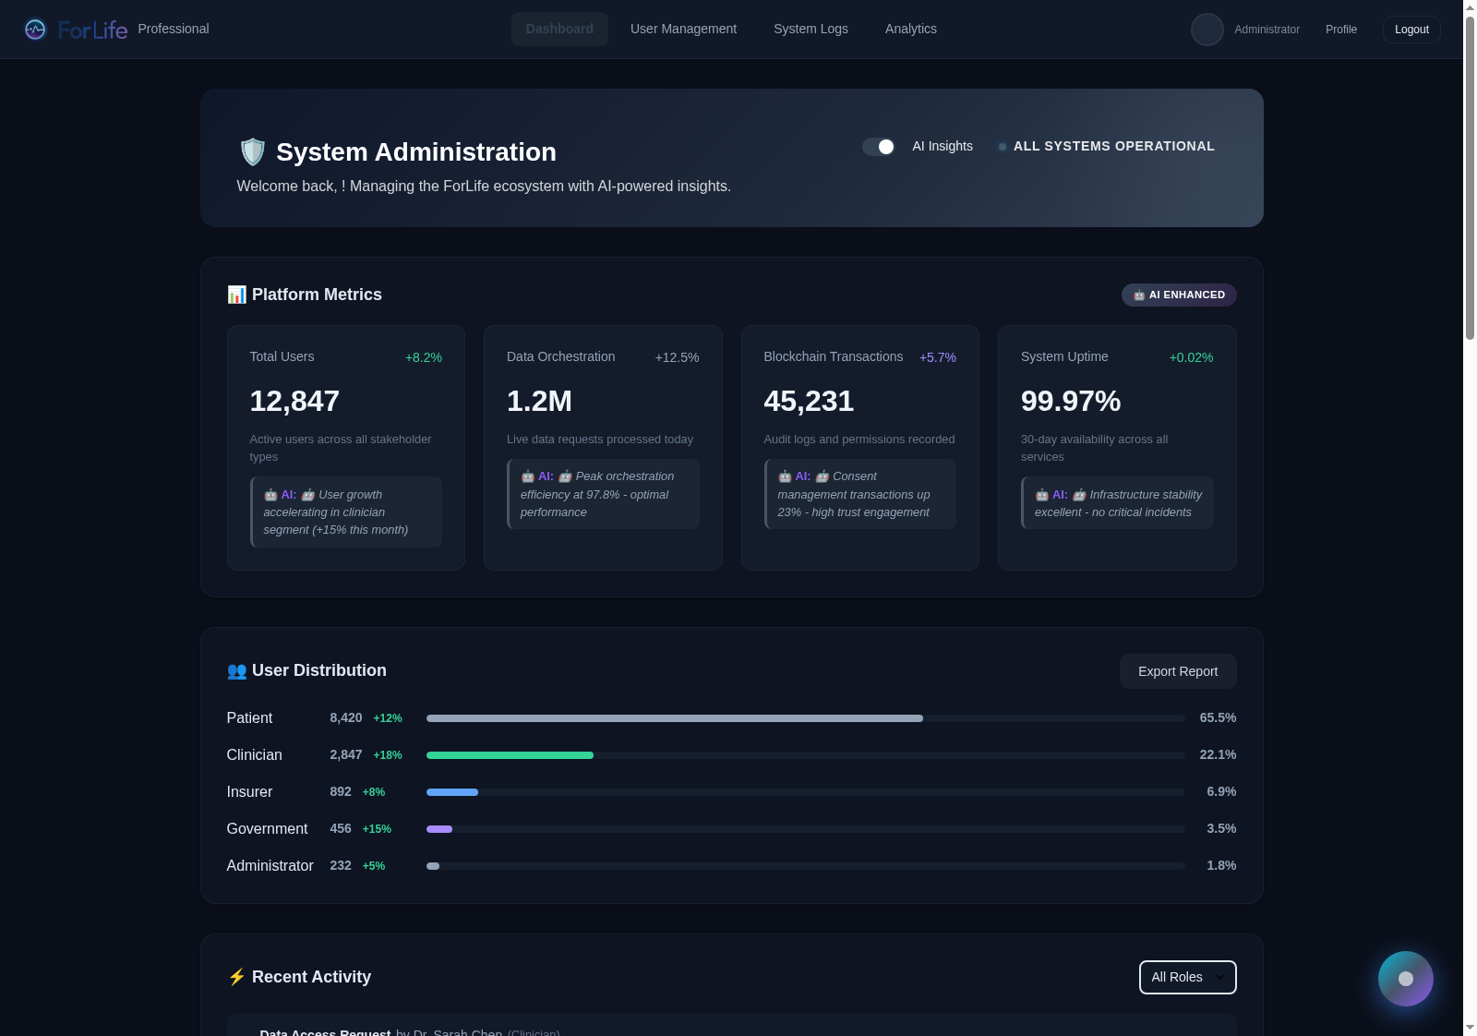
Task: Click the shield icon beside System Administration
Action: pos(252,151)
